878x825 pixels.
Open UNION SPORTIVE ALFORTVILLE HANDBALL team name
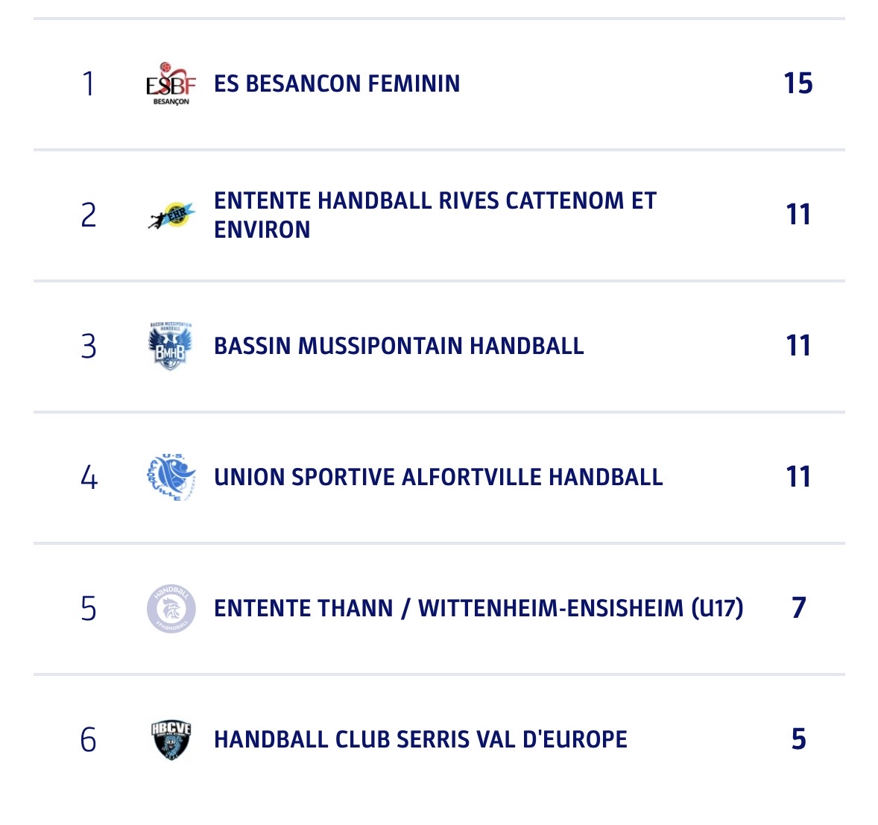pos(438,477)
